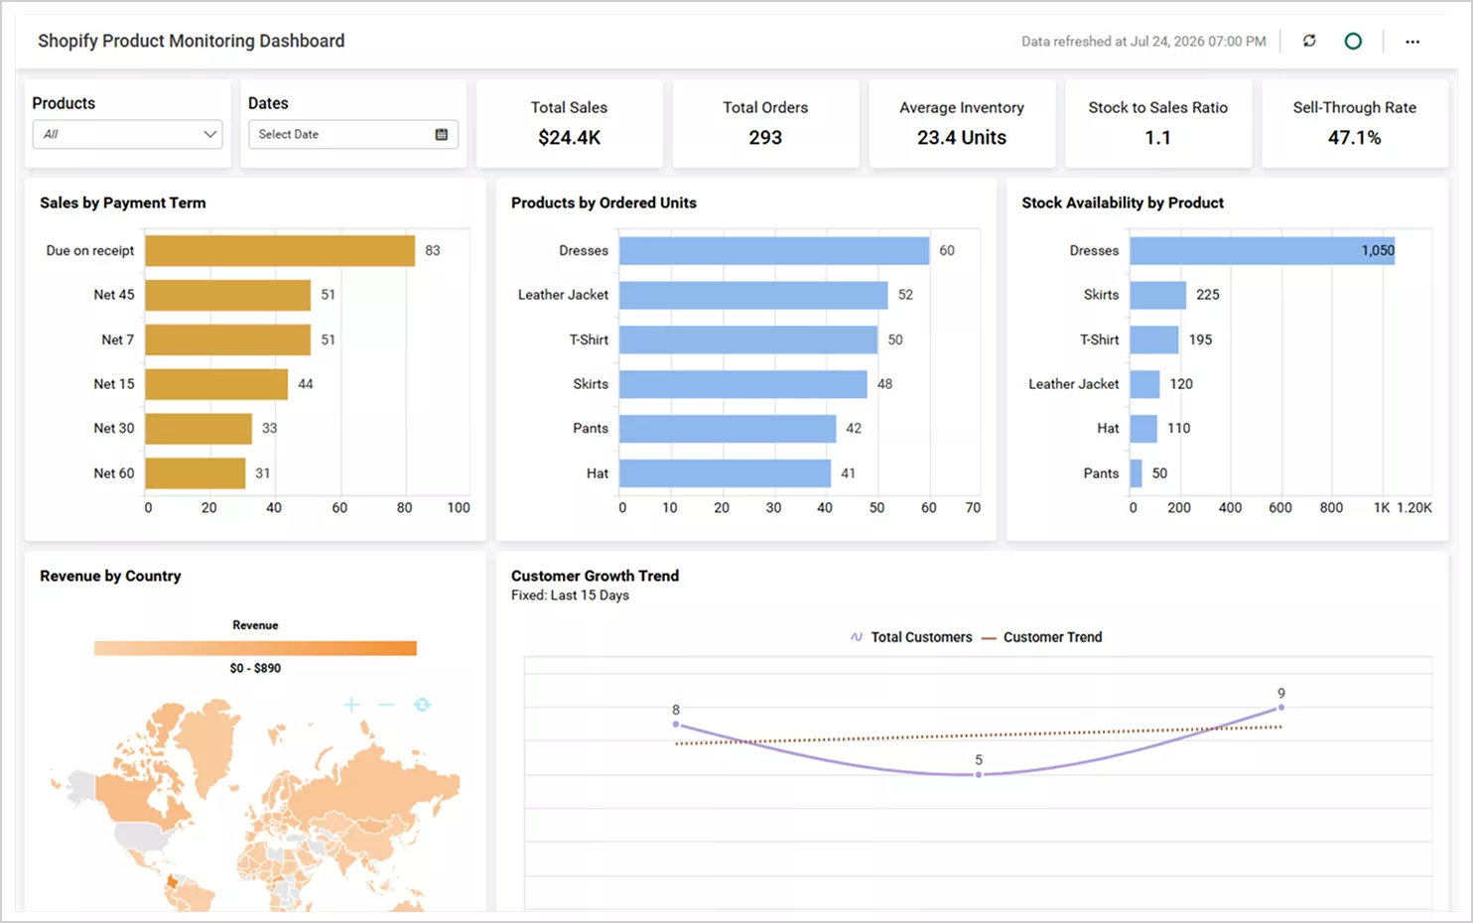This screenshot has height=923, width=1473.
Task: Click the Total Orders 293 card
Action: coord(765,123)
